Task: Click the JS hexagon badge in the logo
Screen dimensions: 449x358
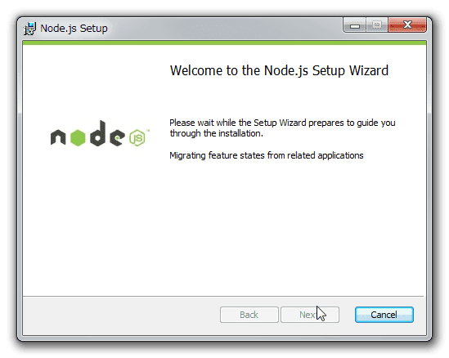Action: (137, 137)
